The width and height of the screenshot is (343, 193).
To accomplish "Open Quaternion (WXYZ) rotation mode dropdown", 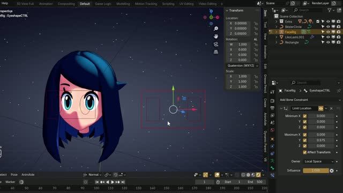I will click(x=242, y=65).
